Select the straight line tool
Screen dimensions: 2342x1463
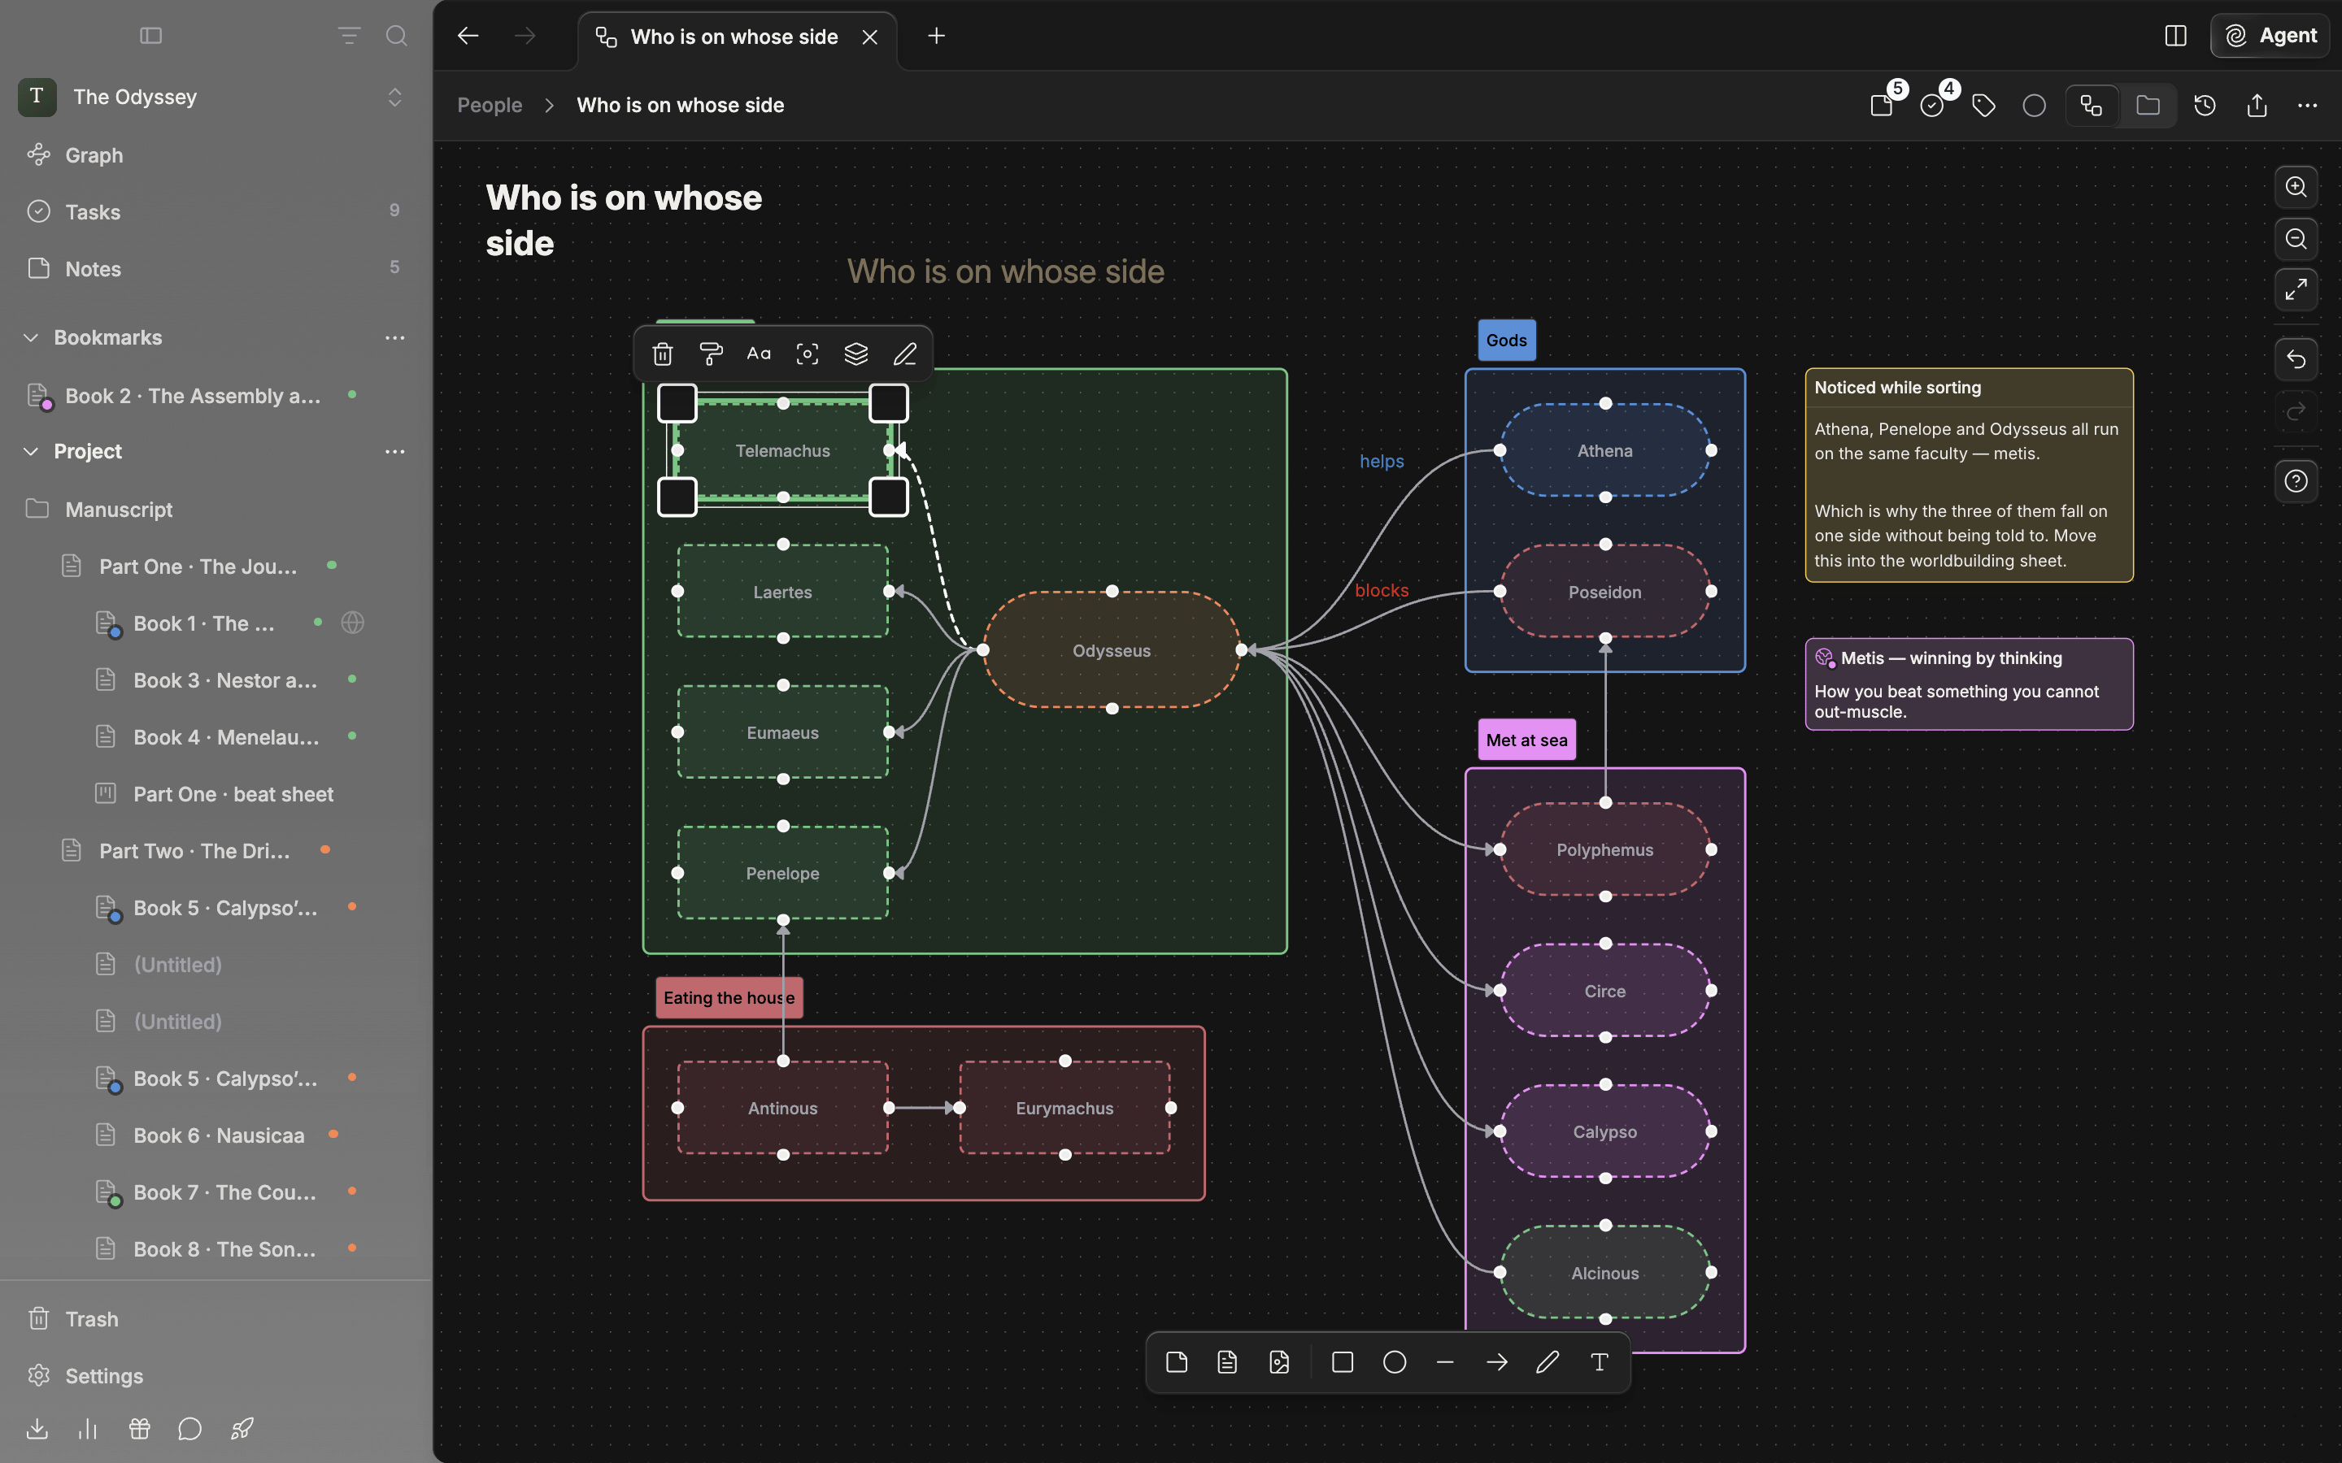point(1445,1362)
